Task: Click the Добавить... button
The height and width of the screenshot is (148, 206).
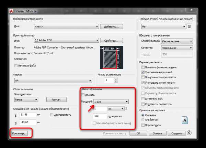Action: point(112,27)
